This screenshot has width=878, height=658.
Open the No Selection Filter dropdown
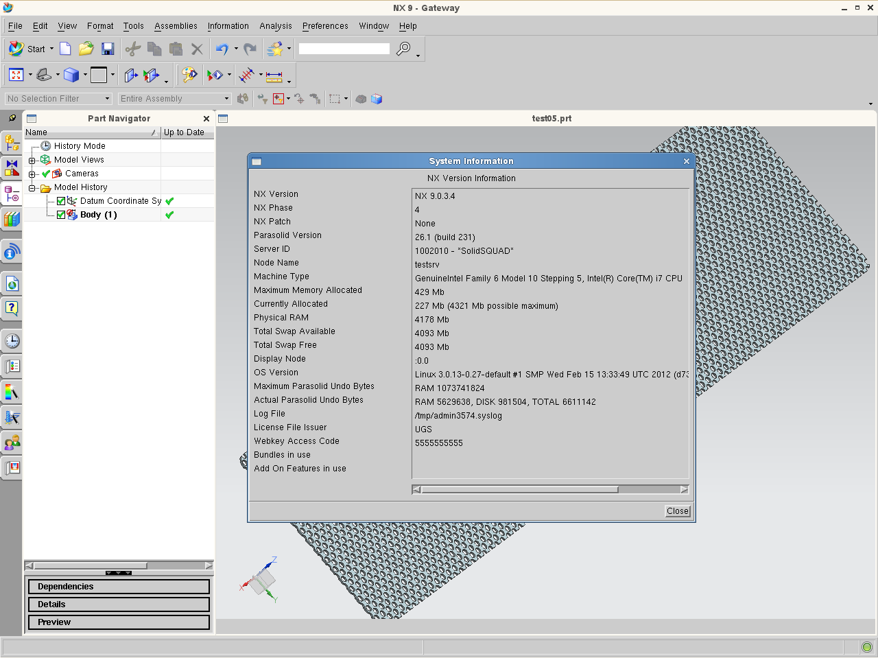[x=58, y=99]
